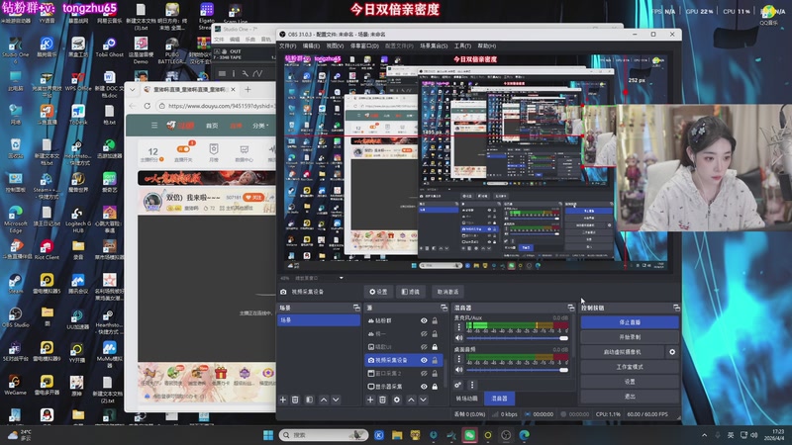Viewport: 792px width, 445px height.
Task: Select the 场景 scene in scenes list
Action: pos(319,319)
